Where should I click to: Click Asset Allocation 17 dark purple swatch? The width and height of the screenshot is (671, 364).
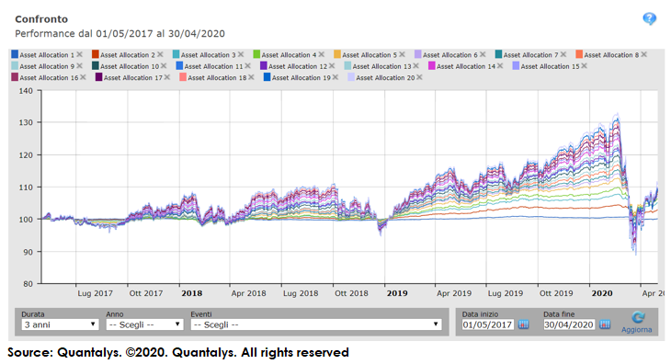(99, 77)
